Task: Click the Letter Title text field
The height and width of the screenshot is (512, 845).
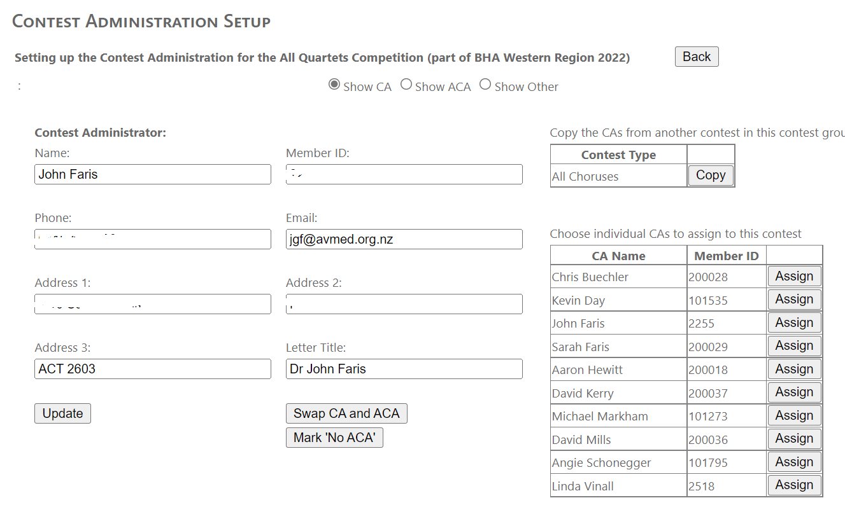Action: [404, 369]
